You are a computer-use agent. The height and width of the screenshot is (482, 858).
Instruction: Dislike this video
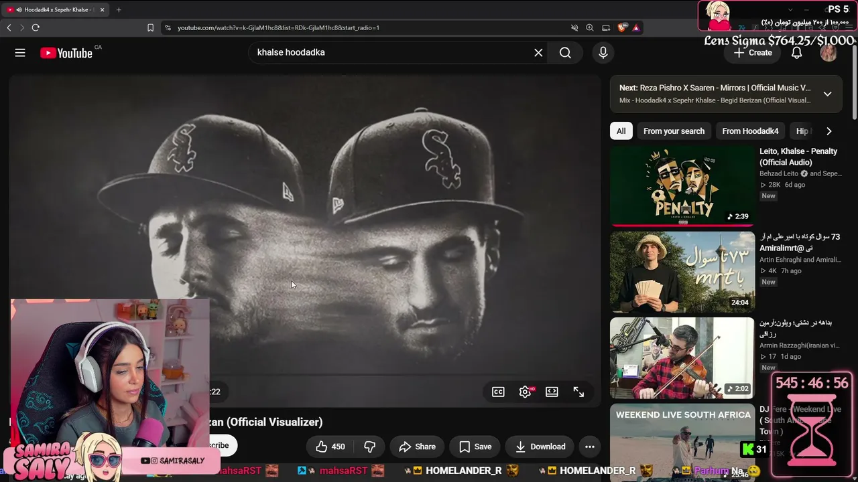[369, 447]
